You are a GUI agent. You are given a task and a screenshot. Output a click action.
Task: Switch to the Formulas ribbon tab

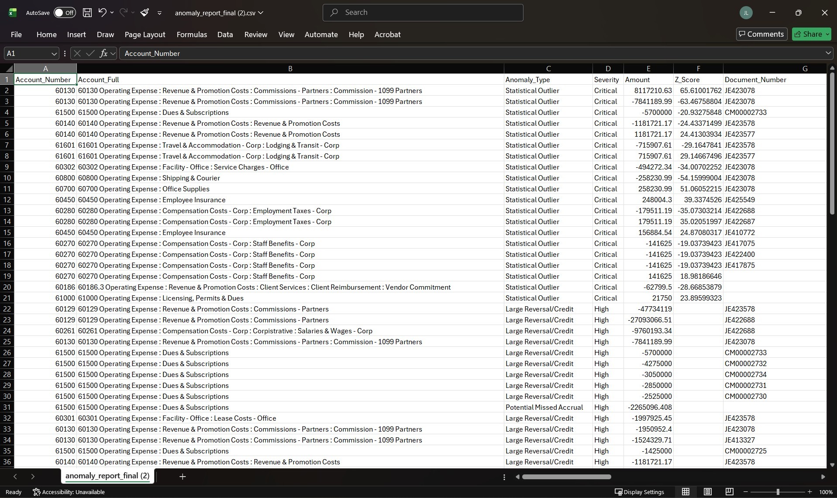191,35
